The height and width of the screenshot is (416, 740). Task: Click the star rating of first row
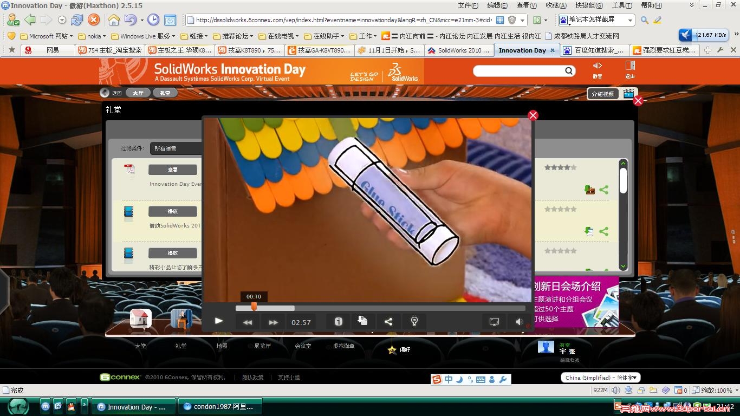[x=560, y=167]
